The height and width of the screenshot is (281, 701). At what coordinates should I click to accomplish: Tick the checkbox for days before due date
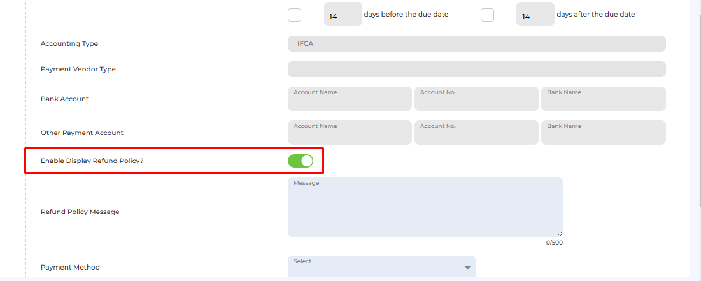click(x=294, y=15)
